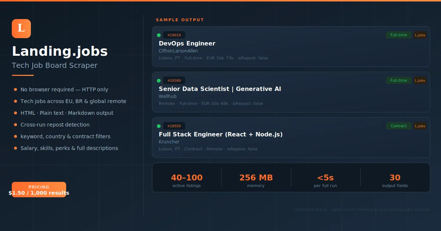
Task: Click the #19019 job ID badge
Action: click(x=174, y=35)
